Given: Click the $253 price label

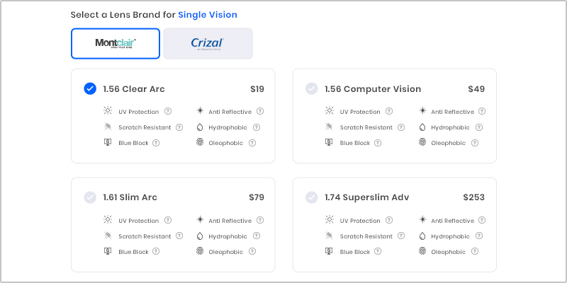Looking at the screenshot, I should (473, 198).
